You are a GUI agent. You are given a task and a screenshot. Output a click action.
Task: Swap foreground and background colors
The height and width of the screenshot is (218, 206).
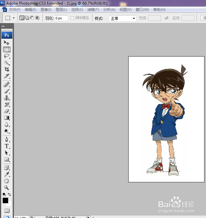click(9, 194)
